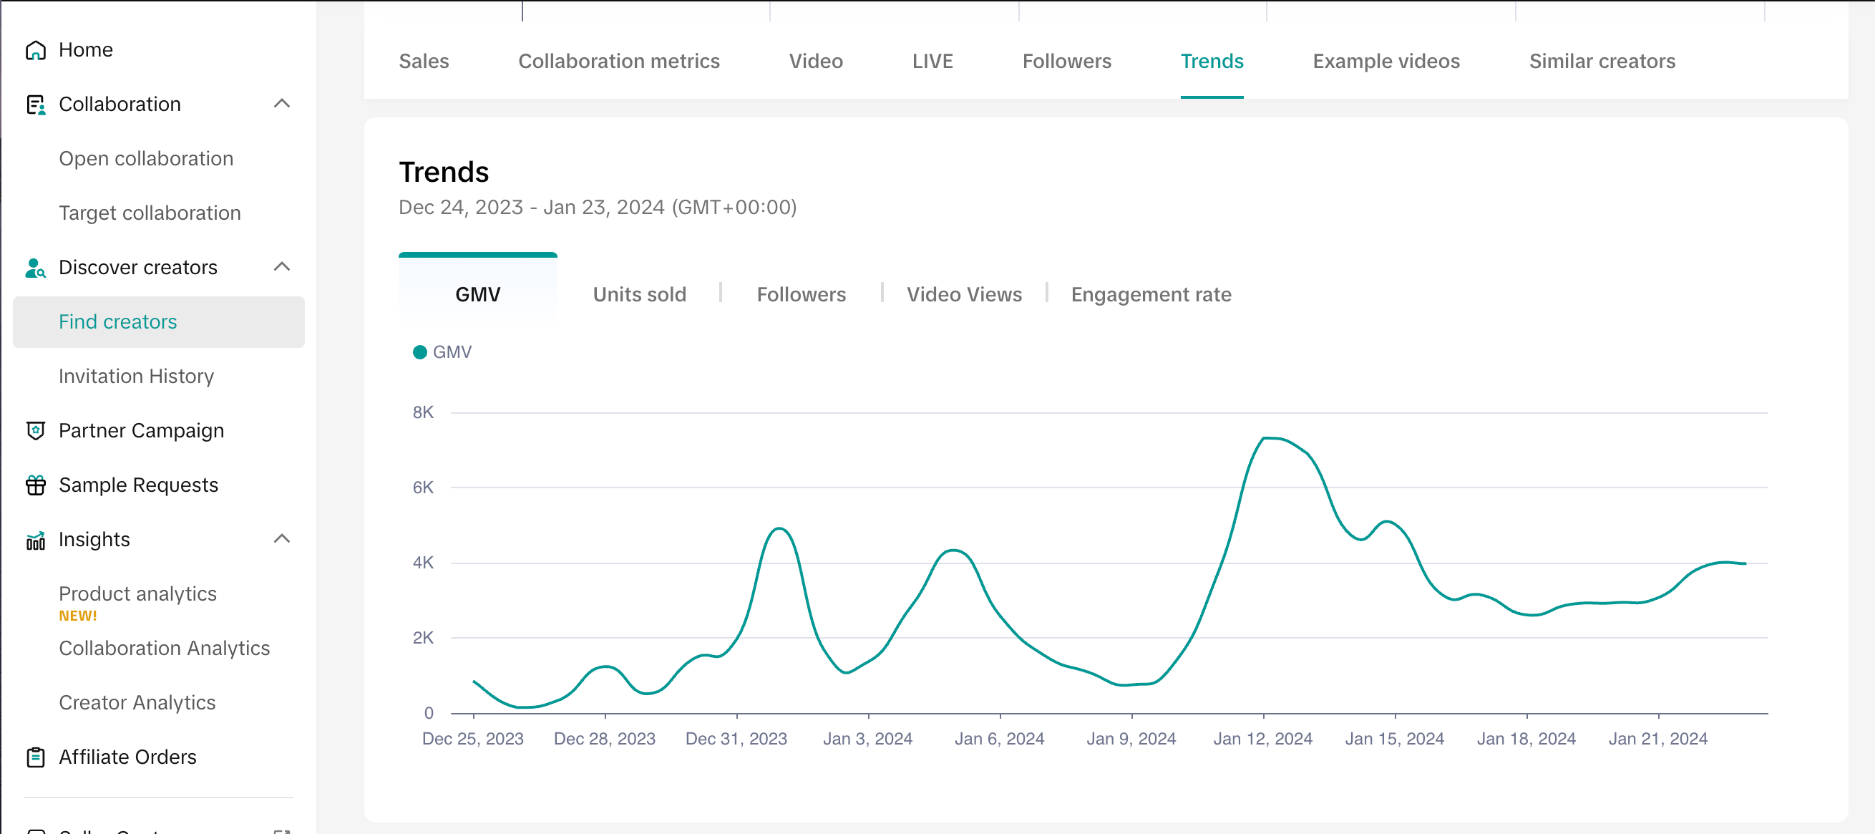Open the Similar creators tab
The height and width of the screenshot is (834, 1875).
[1602, 61]
